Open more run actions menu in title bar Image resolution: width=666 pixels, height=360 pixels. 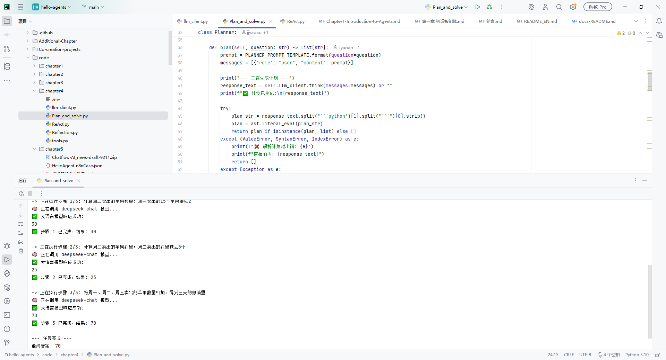[x=501, y=7]
